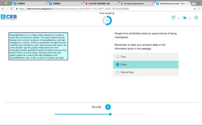Expand the accessibility options dropdown arrow
202x126 pixels.
tap(190, 18)
